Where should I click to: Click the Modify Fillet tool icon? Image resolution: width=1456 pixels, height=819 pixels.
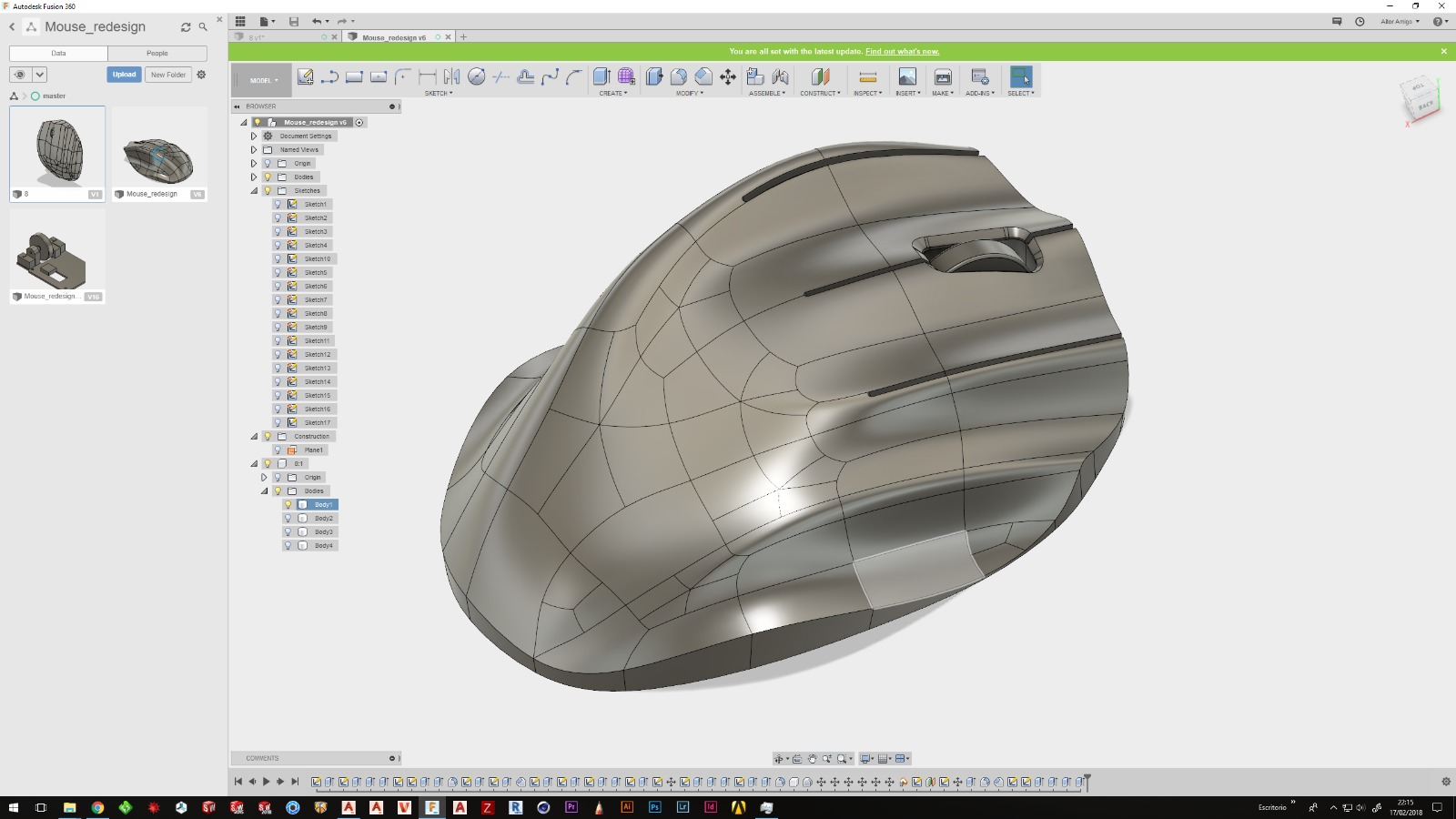click(679, 77)
